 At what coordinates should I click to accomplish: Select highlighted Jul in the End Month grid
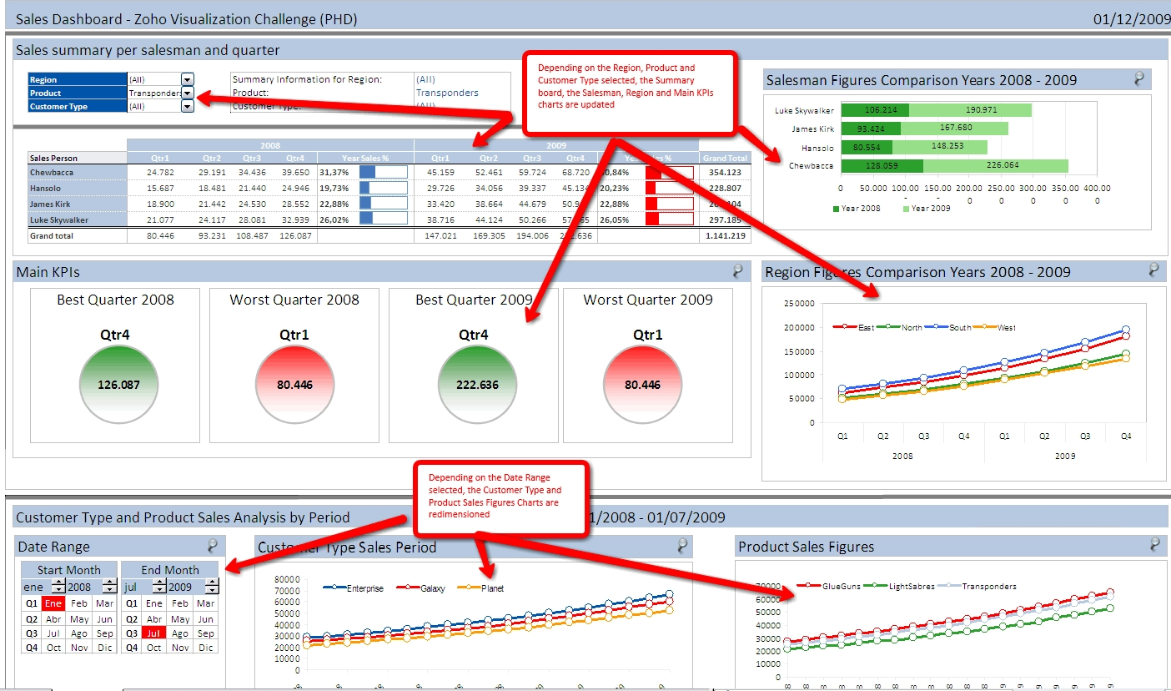pyautogui.click(x=154, y=633)
